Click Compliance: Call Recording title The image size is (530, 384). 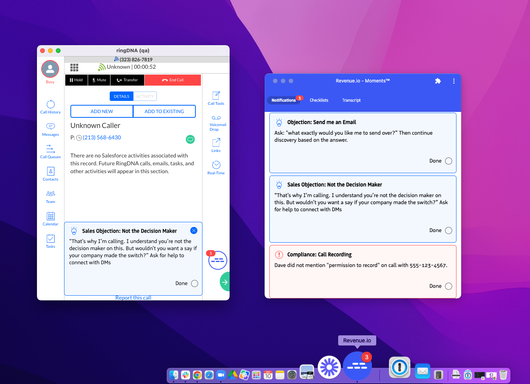tap(319, 254)
